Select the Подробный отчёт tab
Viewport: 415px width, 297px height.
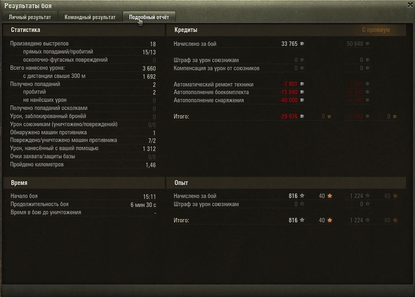coord(149,17)
